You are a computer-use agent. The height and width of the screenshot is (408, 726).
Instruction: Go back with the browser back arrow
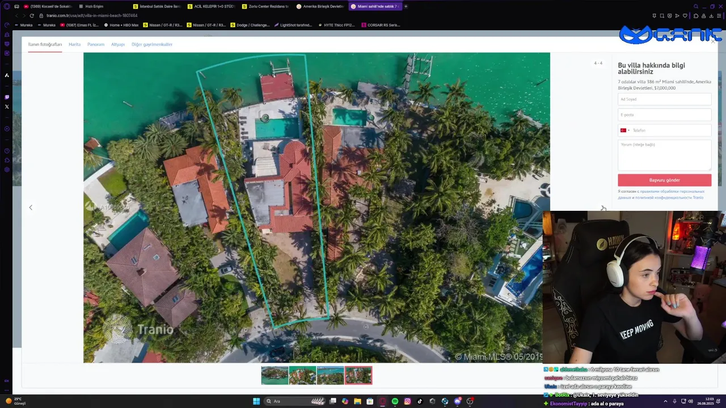coord(16,16)
